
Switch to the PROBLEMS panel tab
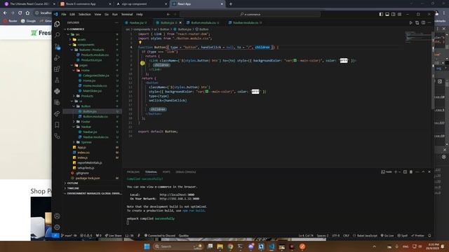133,172
